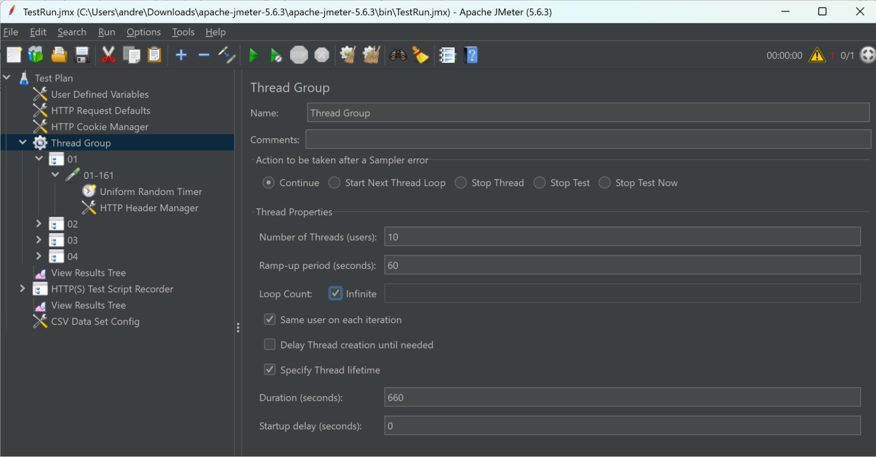Click the split pane divider handle dots
The width and height of the screenshot is (876, 457).
(x=238, y=328)
